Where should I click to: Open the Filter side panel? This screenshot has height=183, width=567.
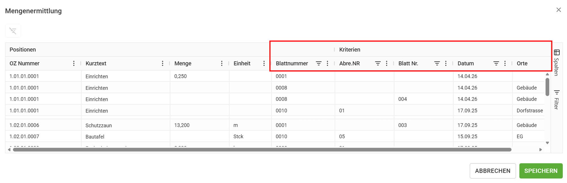pyautogui.click(x=557, y=99)
